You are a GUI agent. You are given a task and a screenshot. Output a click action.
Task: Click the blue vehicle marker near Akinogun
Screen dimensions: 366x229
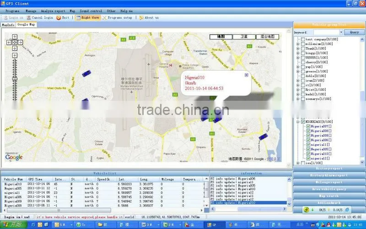click(86, 73)
